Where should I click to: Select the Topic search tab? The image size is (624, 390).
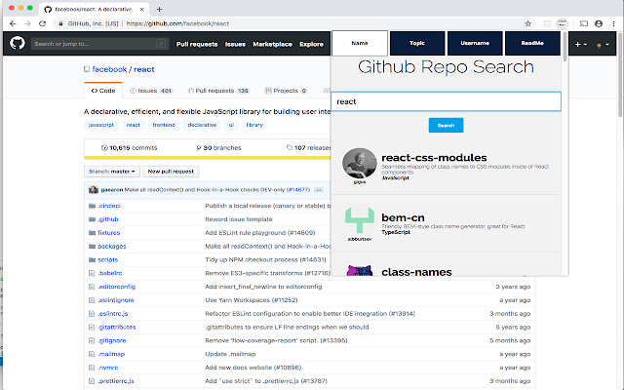click(417, 43)
